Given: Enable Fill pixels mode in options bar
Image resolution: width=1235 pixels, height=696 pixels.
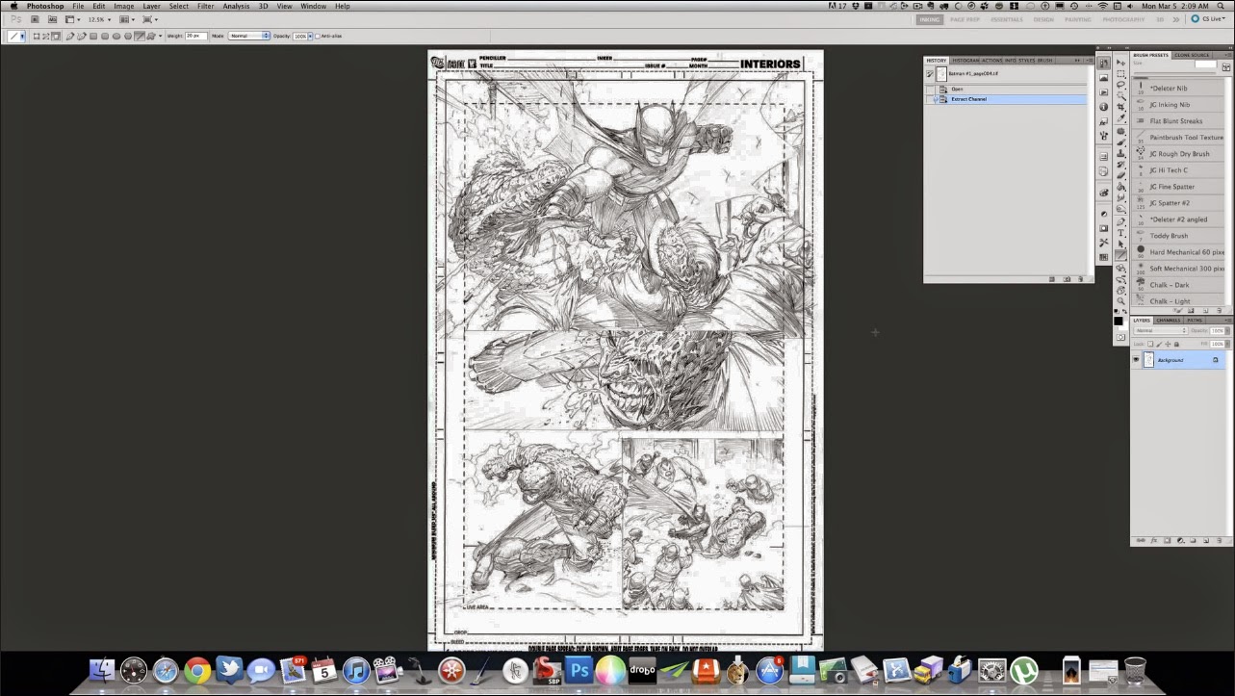Looking at the screenshot, I should tap(56, 37).
